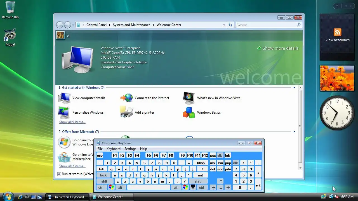Click the bksp key on On-Screen Keyboard
The image size is (358, 201).
tap(201, 163)
